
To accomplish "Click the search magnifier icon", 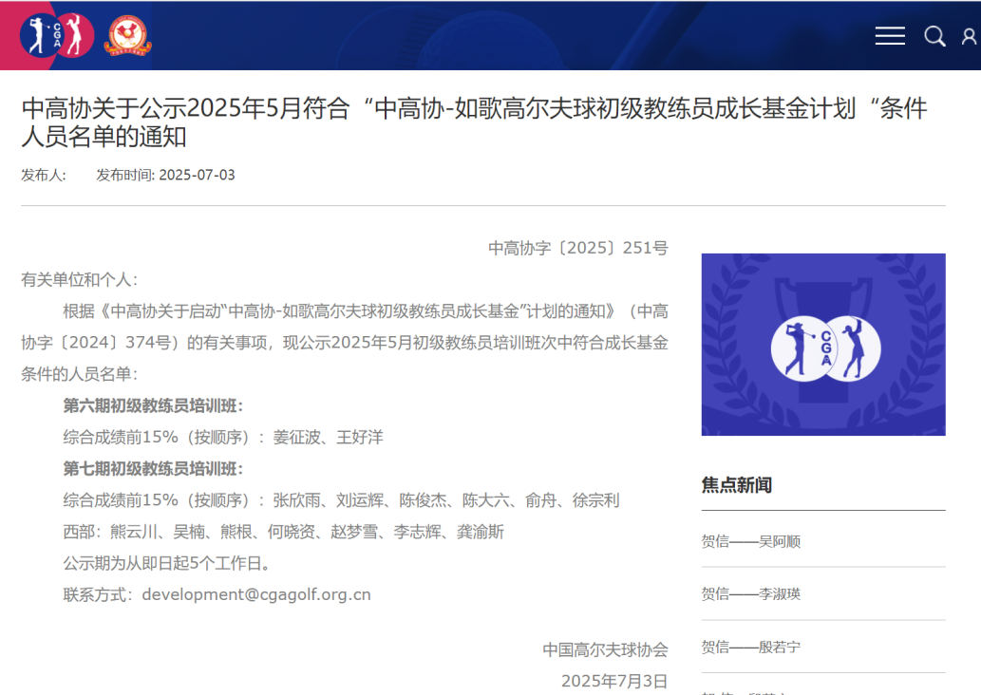I will 934,36.
